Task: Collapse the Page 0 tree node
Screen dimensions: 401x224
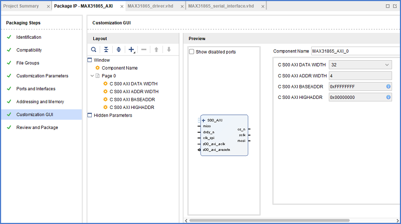Action: tap(92, 76)
